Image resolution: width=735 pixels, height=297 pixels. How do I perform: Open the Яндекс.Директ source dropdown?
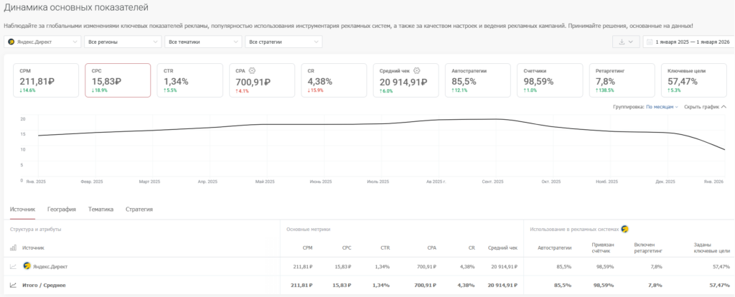tap(43, 42)
